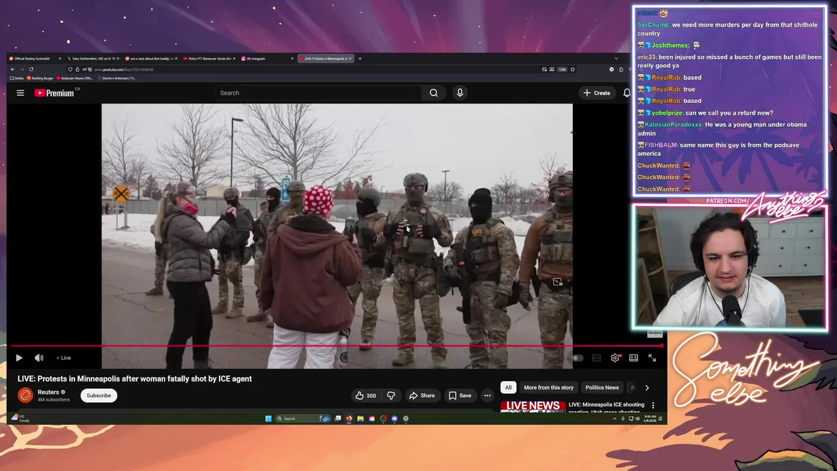The image size is (837, 471).
Task: Open Discord from the taskbar
Action: click(394, 419)
